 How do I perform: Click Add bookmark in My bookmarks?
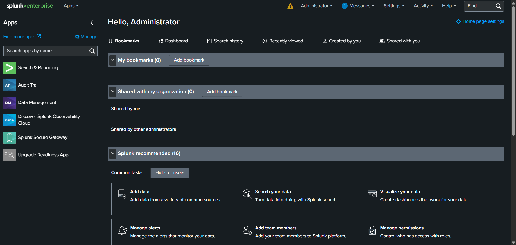click(x=189, y=60)
